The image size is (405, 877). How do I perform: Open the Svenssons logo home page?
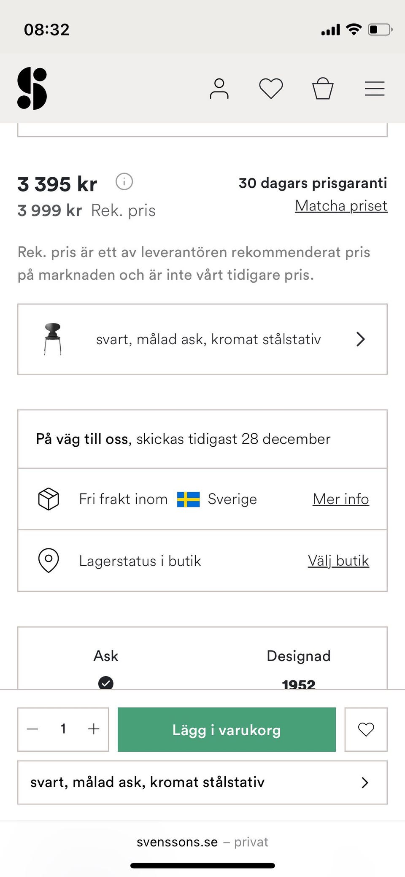click(x=32, y=89)
